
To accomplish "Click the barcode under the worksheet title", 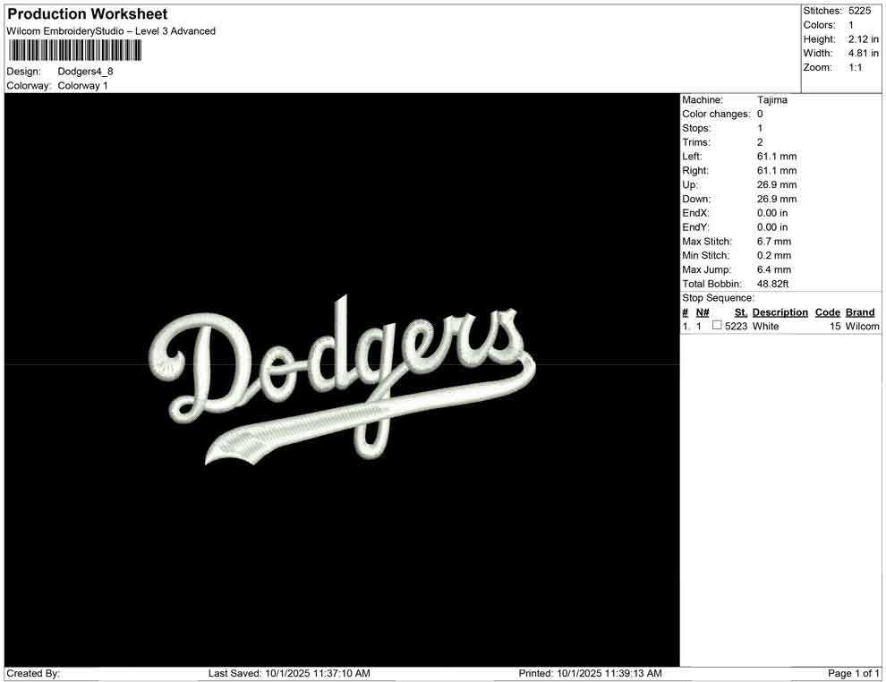I will (74, 51).
